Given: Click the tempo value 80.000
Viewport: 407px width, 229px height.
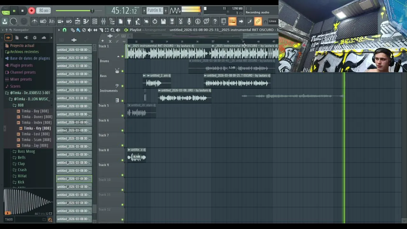Looking at the screenshot, I should 44,11.
